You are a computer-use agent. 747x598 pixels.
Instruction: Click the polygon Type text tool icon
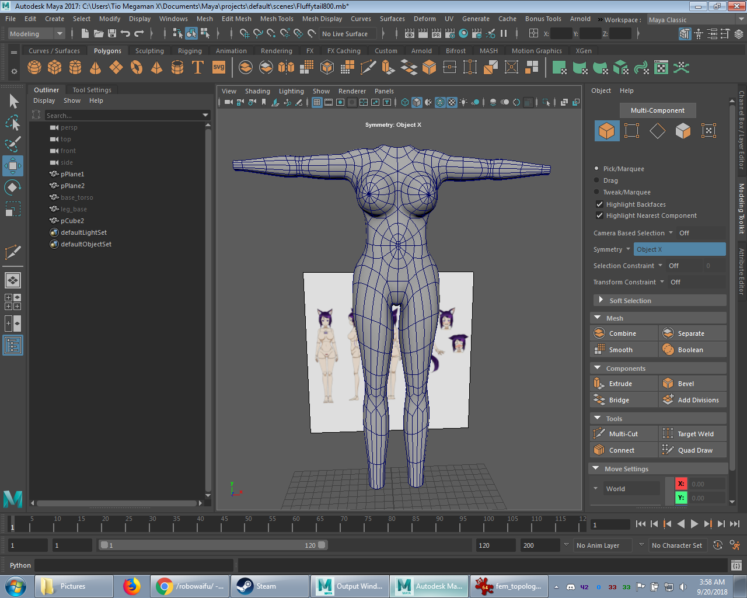[198, 68]
